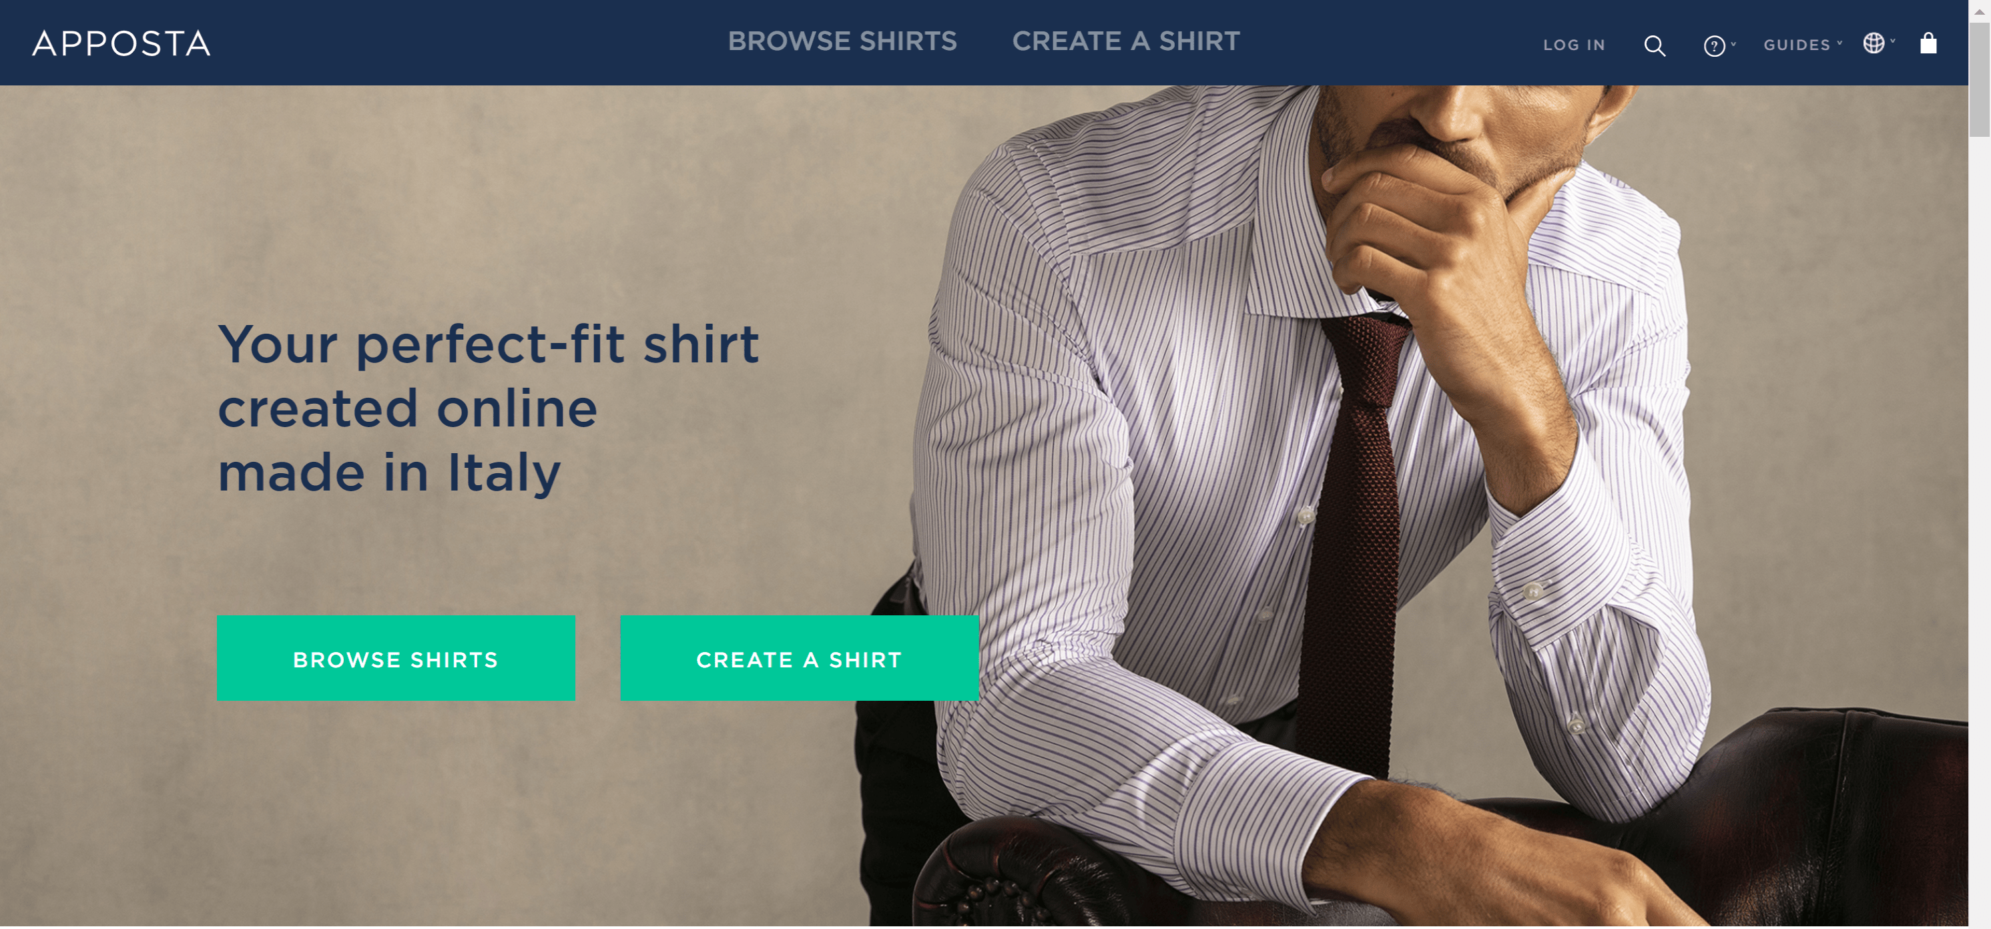The height and width of the screenshot is (929, 1991).
Task: Expand the small arrow after GUIDES
Action: point(1839,43)
